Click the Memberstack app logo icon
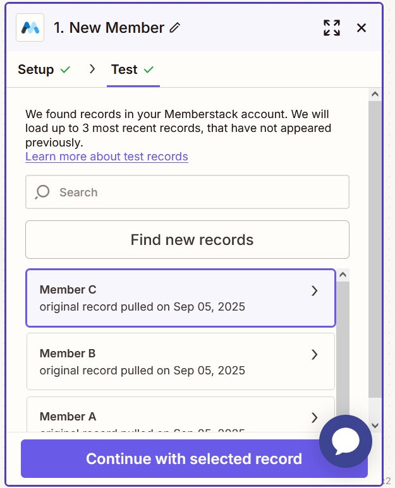 (x=30, y=28)
